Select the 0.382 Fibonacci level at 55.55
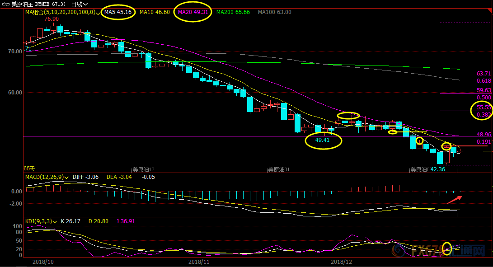 pos(484,114)
